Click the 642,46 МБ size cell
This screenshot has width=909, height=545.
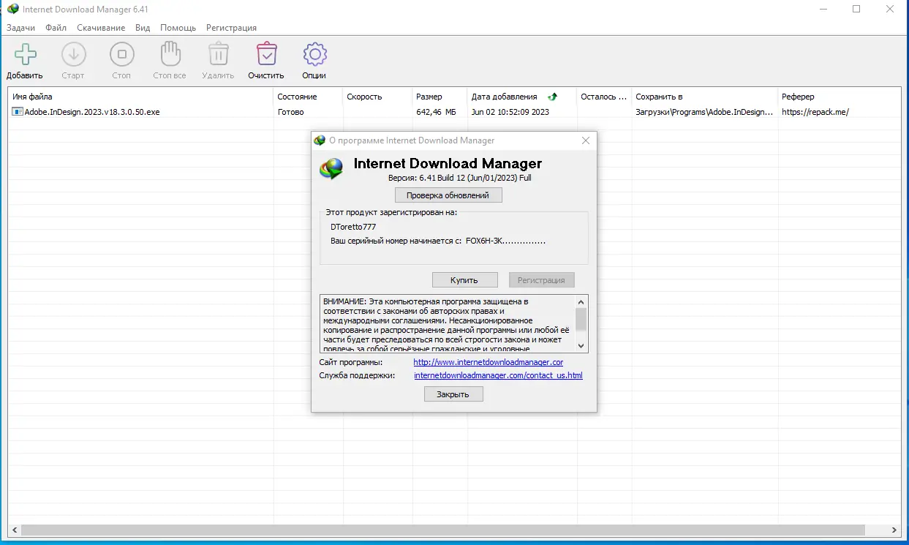tap(436, 112)
